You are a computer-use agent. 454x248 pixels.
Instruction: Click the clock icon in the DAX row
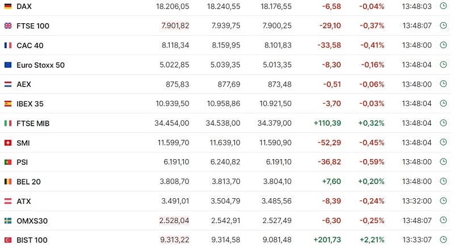[443, 6]
